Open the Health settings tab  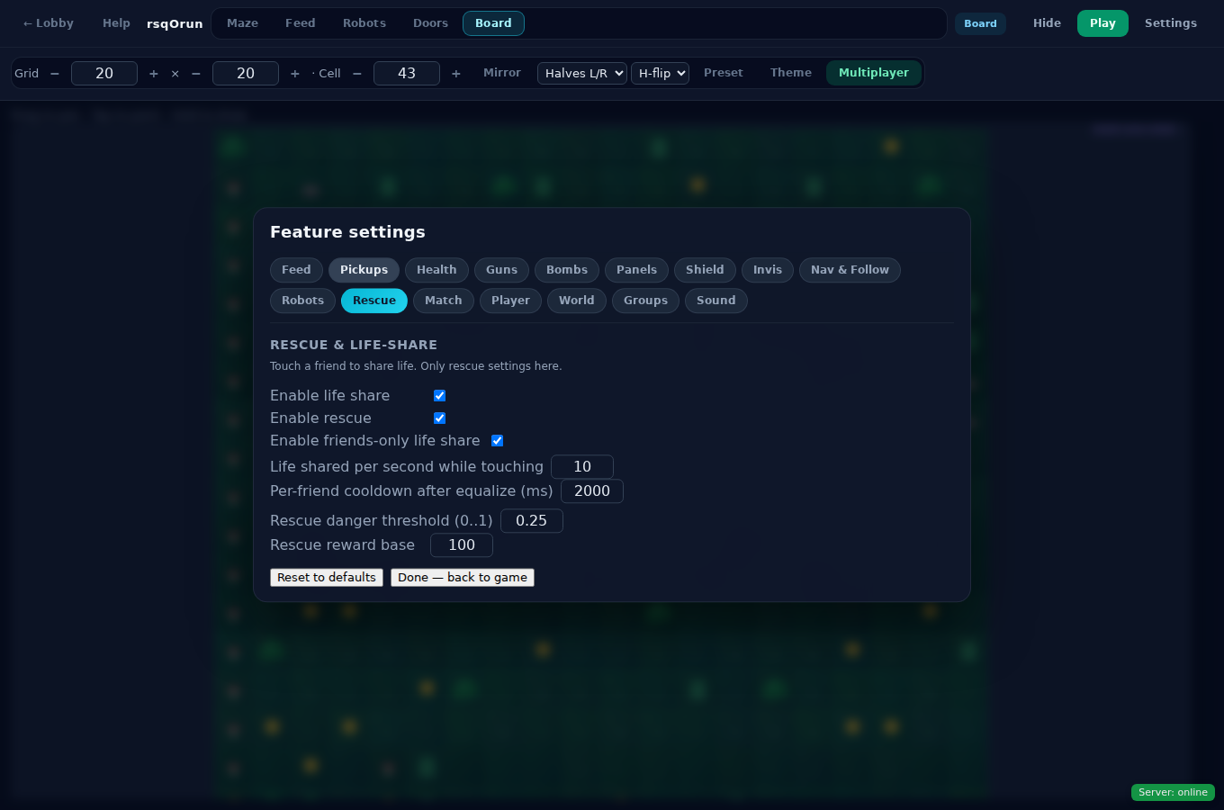(x=436, y=270)
